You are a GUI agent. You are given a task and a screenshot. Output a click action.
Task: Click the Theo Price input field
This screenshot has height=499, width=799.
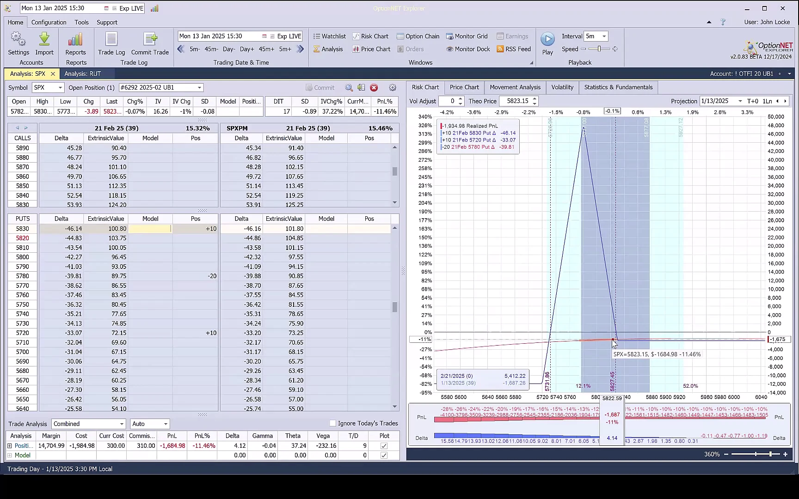[x=516, y=101]
